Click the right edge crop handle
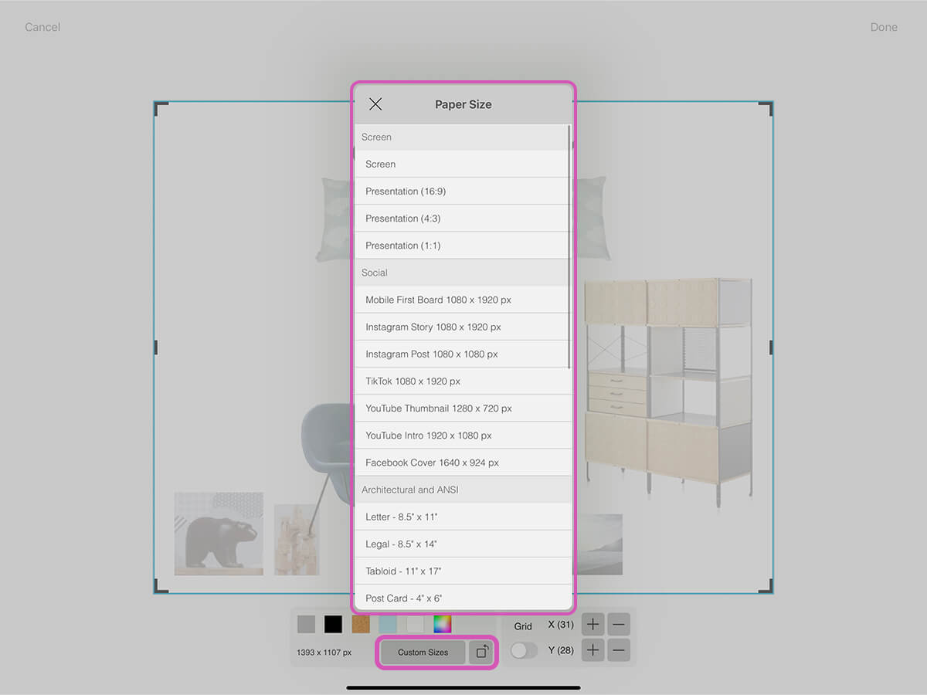This screenshot has width=927, height=695. (x=772, y=347)
